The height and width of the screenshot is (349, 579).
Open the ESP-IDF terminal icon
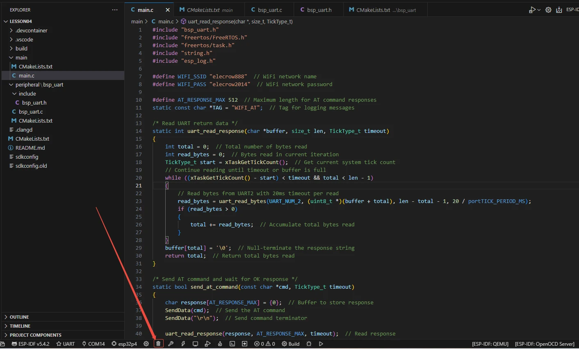click(x=232, y=344)
